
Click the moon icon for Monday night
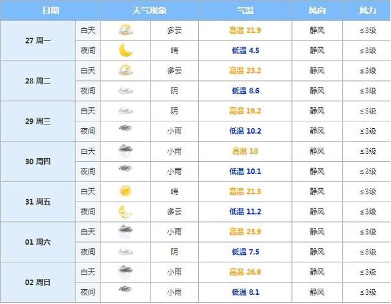tap(125, 50)
